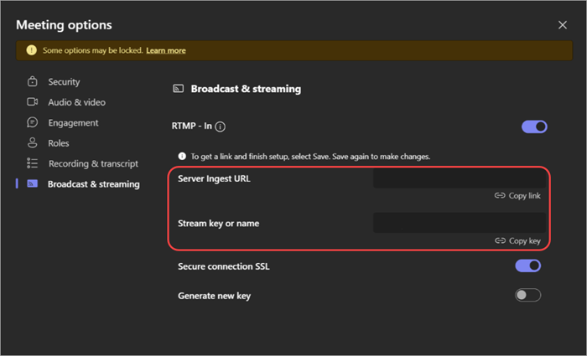The width and height of the screenshot is (587, 356).
Task: Switch to Audio & video settings
Action: pos(76,102)
